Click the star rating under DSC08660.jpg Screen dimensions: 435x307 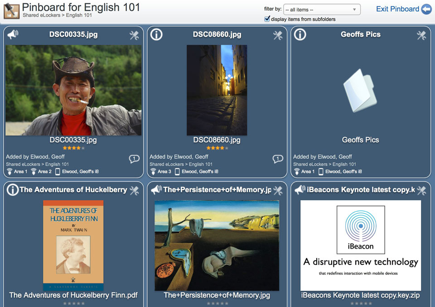tap(217, 148)
